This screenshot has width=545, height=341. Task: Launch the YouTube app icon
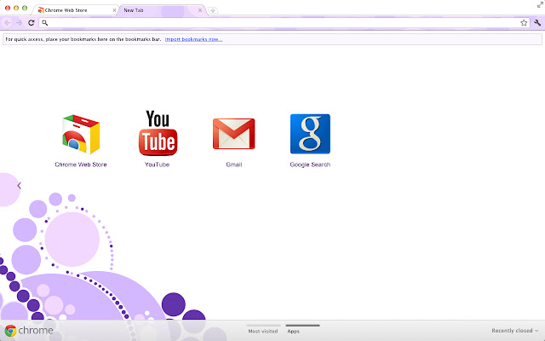point(158,133)
